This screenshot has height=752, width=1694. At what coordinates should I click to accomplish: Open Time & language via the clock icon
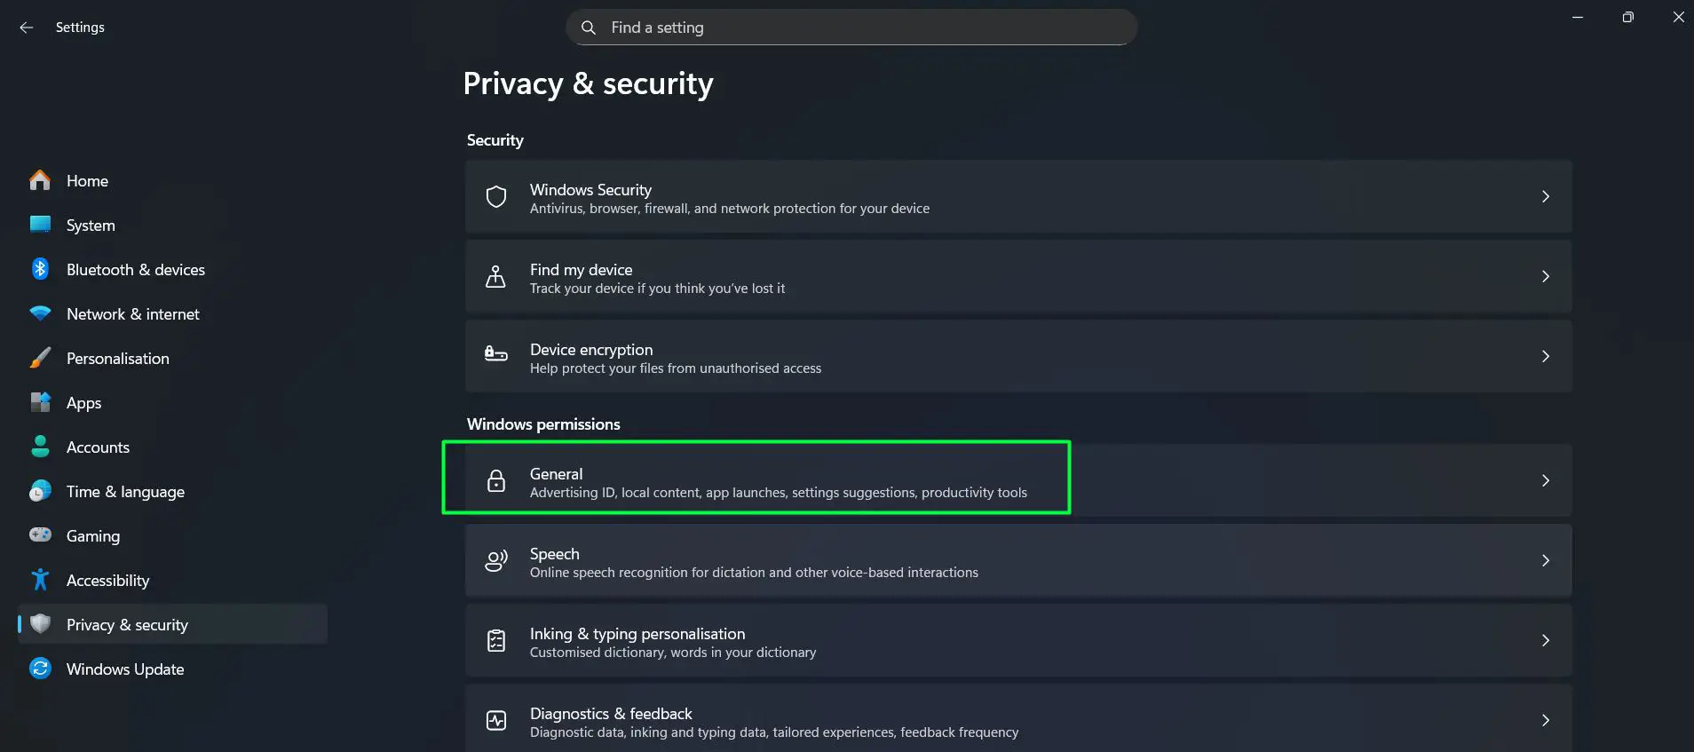(40, 491)
